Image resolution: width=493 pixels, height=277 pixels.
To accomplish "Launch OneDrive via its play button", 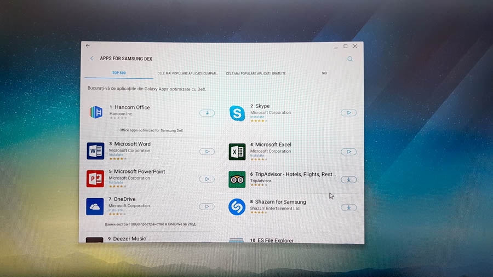I will click(207, 206).
